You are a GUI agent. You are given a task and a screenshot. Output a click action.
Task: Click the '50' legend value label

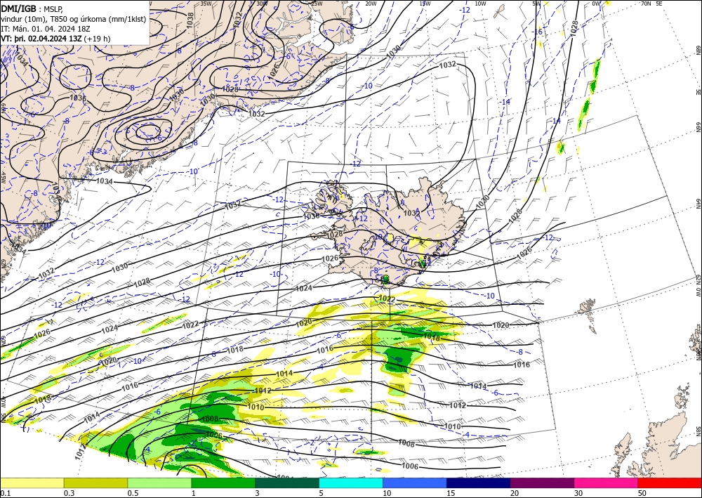click(642, 493)
